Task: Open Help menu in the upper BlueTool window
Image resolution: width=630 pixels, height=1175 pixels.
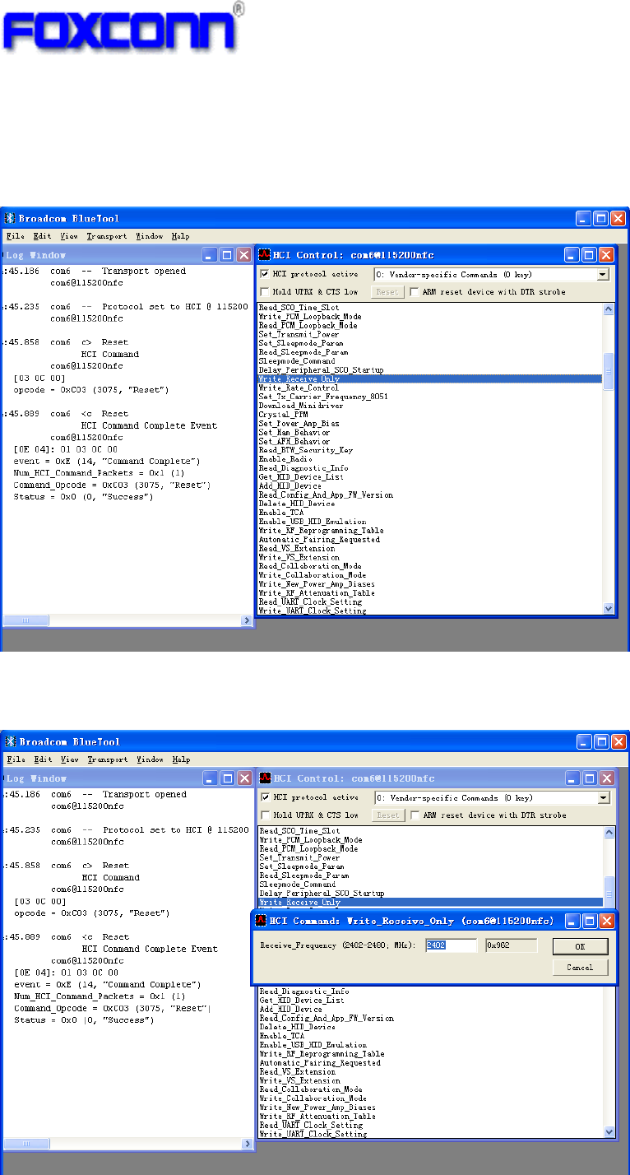Action: coord(181,236)
